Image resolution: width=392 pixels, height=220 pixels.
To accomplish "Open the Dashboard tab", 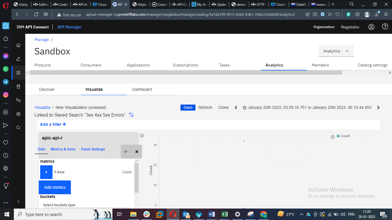I will pyautogui.click(x=142, y=89).
